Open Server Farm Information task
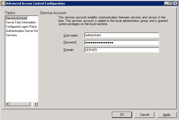Screen dimensions: 179x120 pyautogui.click(x=21, y=22)
